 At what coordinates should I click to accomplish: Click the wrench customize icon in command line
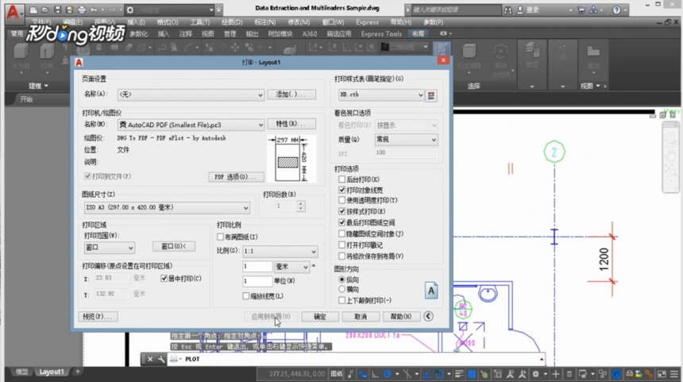tap(161, 359)
